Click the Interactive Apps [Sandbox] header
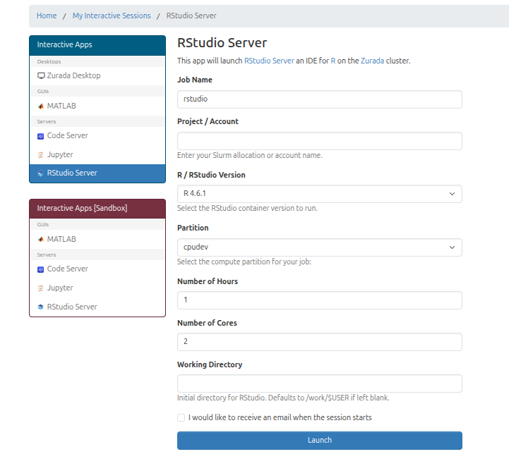This screenshot has width=509, height=454. [97, 209]
